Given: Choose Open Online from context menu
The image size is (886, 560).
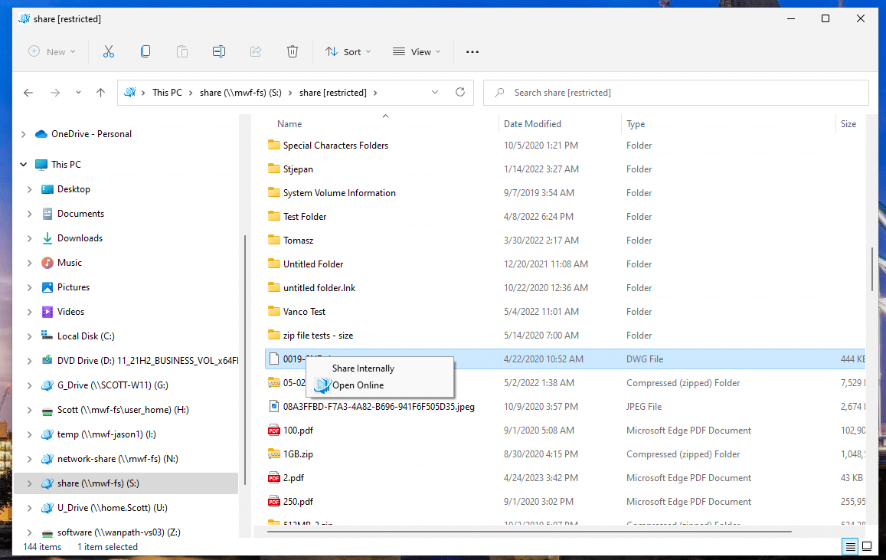Looking at the screenshot, I should click(358, 385).
